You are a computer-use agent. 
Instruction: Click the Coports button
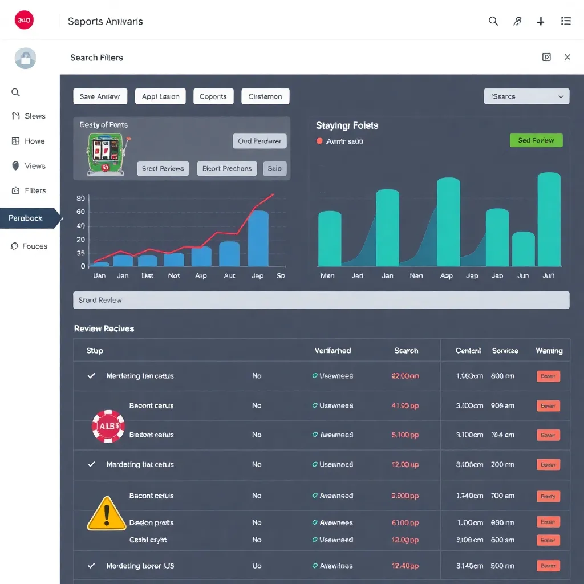coord(213,96)
